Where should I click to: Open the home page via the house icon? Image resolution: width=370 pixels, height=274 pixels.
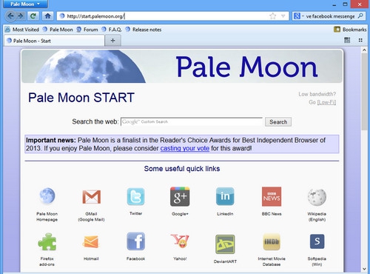47,16
